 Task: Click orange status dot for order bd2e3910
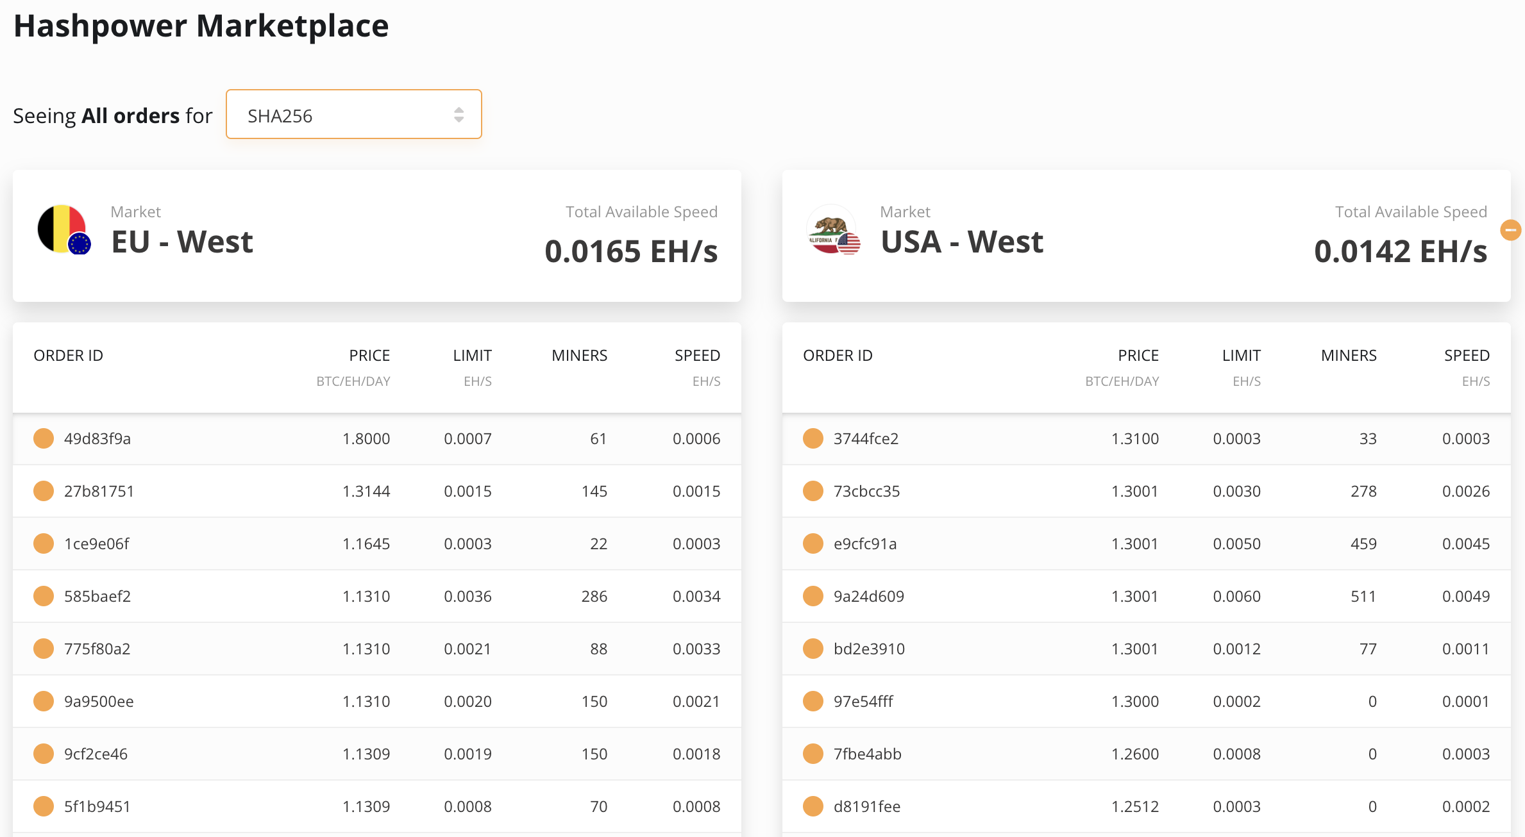point(813,649)
